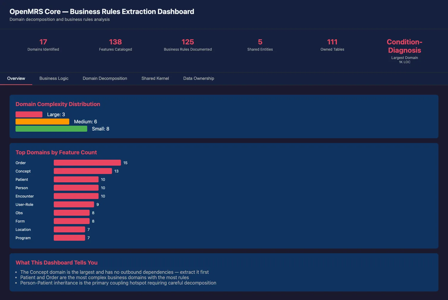The width and height of the screenshot is (448, 300).
Task: Click the 'Medium: 6' label
Action: pyautogui.click(x=85, y=122)
